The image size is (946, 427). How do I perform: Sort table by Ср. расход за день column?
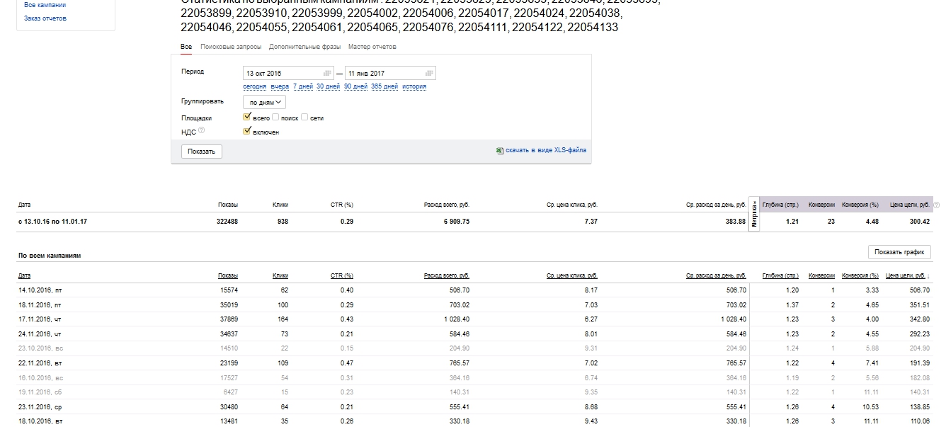(716, 275)
